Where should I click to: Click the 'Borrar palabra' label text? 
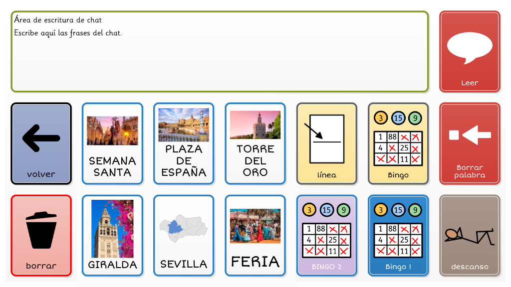pos(470,171)
